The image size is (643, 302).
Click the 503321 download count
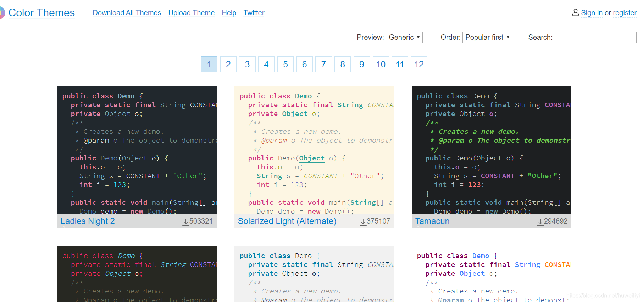201,221
